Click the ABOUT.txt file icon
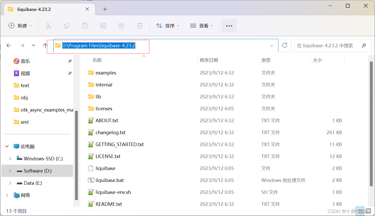The width and height of the screenshot is (375, 216). point(91,120)
